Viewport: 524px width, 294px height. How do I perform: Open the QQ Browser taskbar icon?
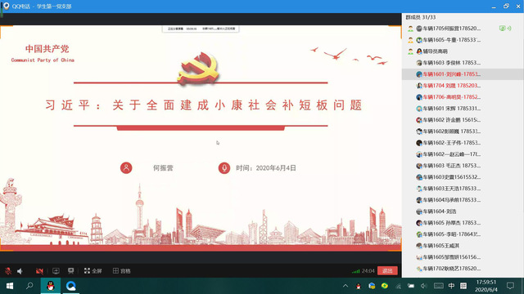[70, 286]
